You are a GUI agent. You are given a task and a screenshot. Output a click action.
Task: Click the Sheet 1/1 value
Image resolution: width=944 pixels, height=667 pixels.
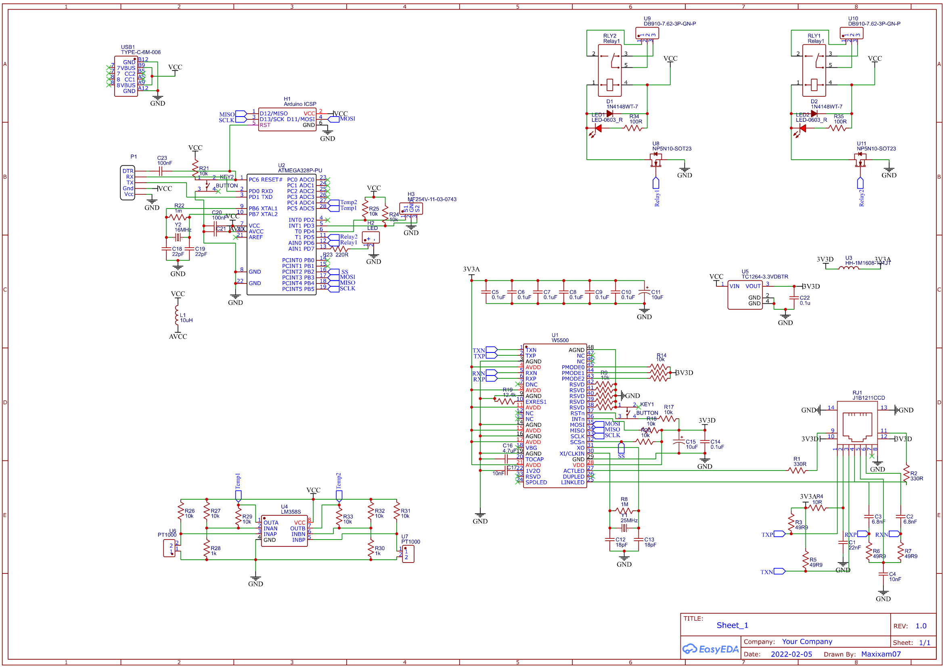coord(925,643)
